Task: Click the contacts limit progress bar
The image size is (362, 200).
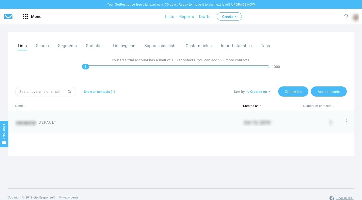Action: click(176, 67)
